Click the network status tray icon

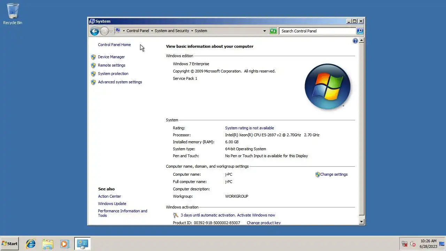tap(405, 244)
